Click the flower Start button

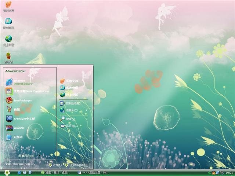[x=7, y=173]
